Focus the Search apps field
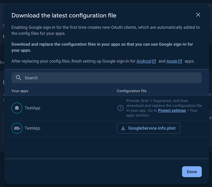The image size is (212, 187). [109, 78]
